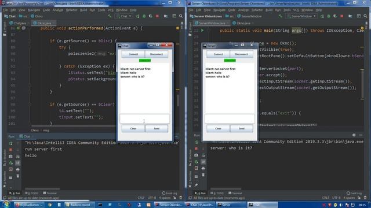The height and width of the screenshot is (208, 371).
Task: Open Run panel gear settings in Serwer IDE
Action: click(x=354, y=135)
